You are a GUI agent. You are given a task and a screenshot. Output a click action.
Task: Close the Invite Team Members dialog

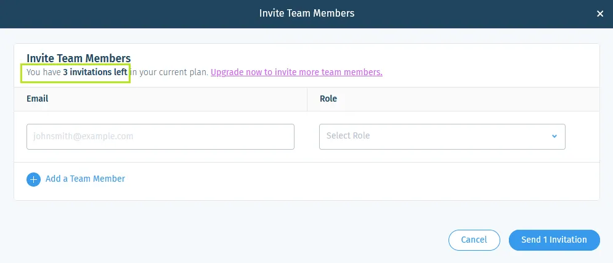(x=600, y=14)
